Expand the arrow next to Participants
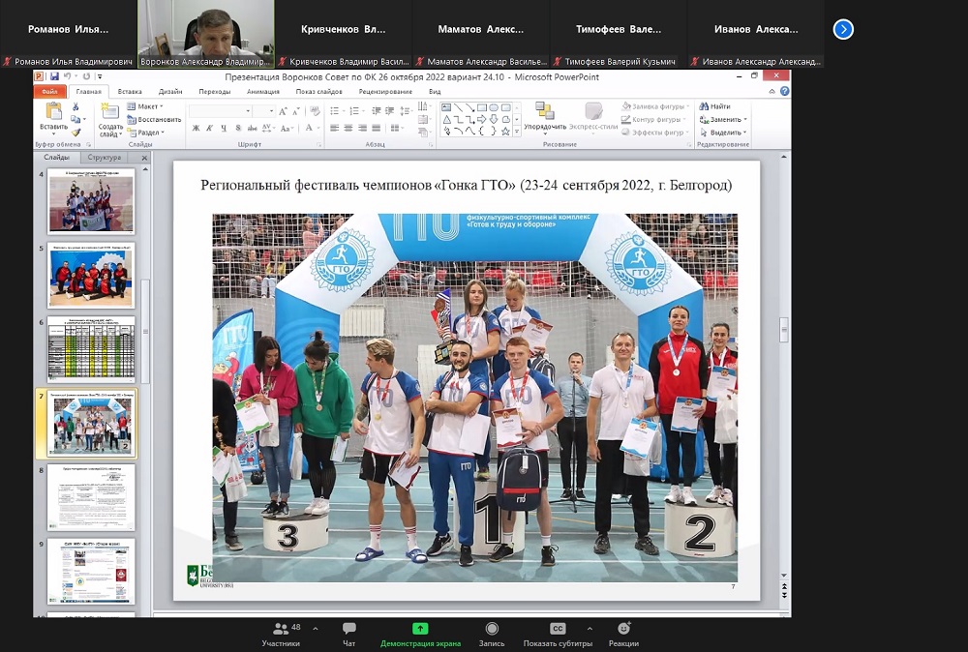968x652 pixels. point(316,628)
